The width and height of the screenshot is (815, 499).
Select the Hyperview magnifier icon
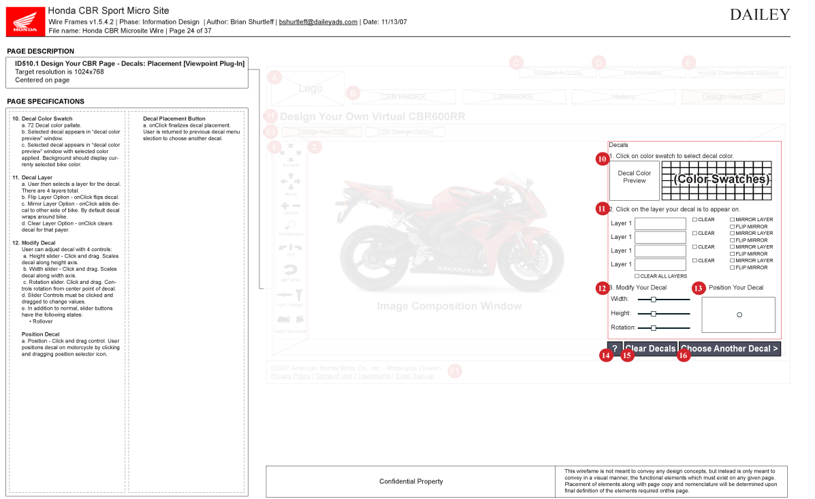[291, 225]
